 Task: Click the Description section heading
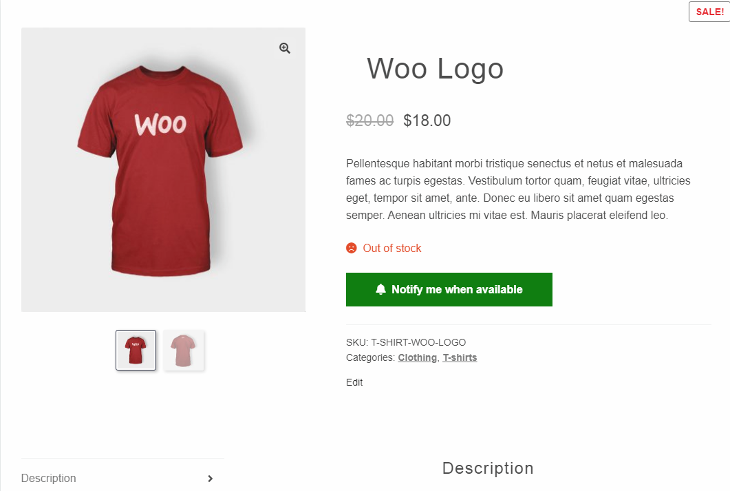tap(487, 468)
